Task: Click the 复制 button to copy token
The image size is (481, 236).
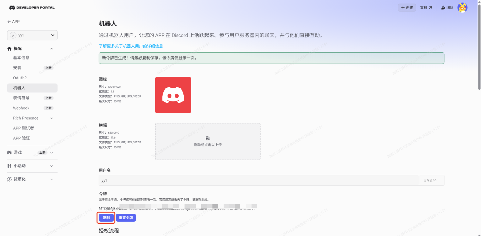Action: pos(106,218)
